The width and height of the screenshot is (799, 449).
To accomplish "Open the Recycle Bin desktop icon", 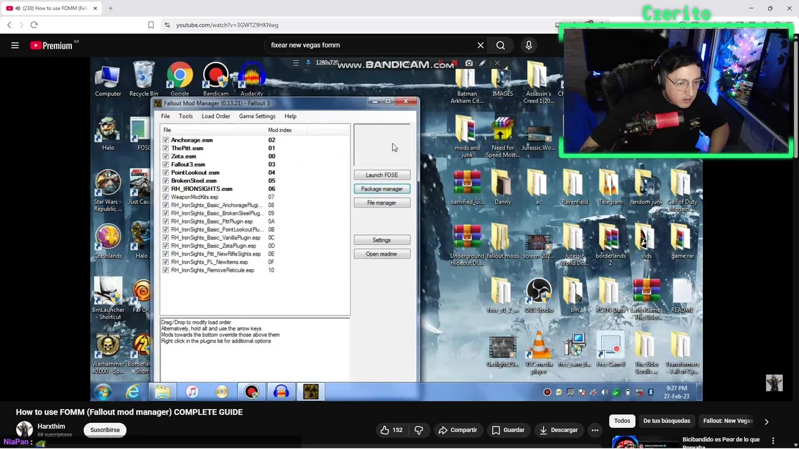I will [x=144, y=80].
